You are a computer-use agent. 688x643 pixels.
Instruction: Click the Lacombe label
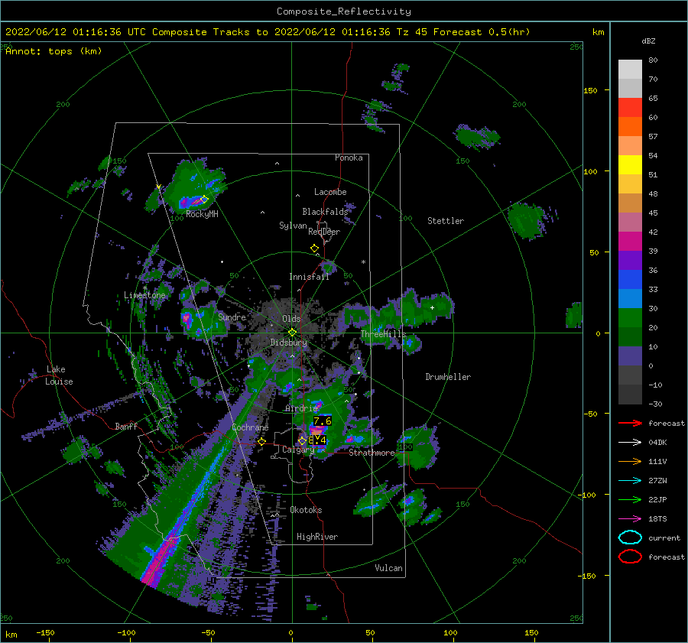330,192
